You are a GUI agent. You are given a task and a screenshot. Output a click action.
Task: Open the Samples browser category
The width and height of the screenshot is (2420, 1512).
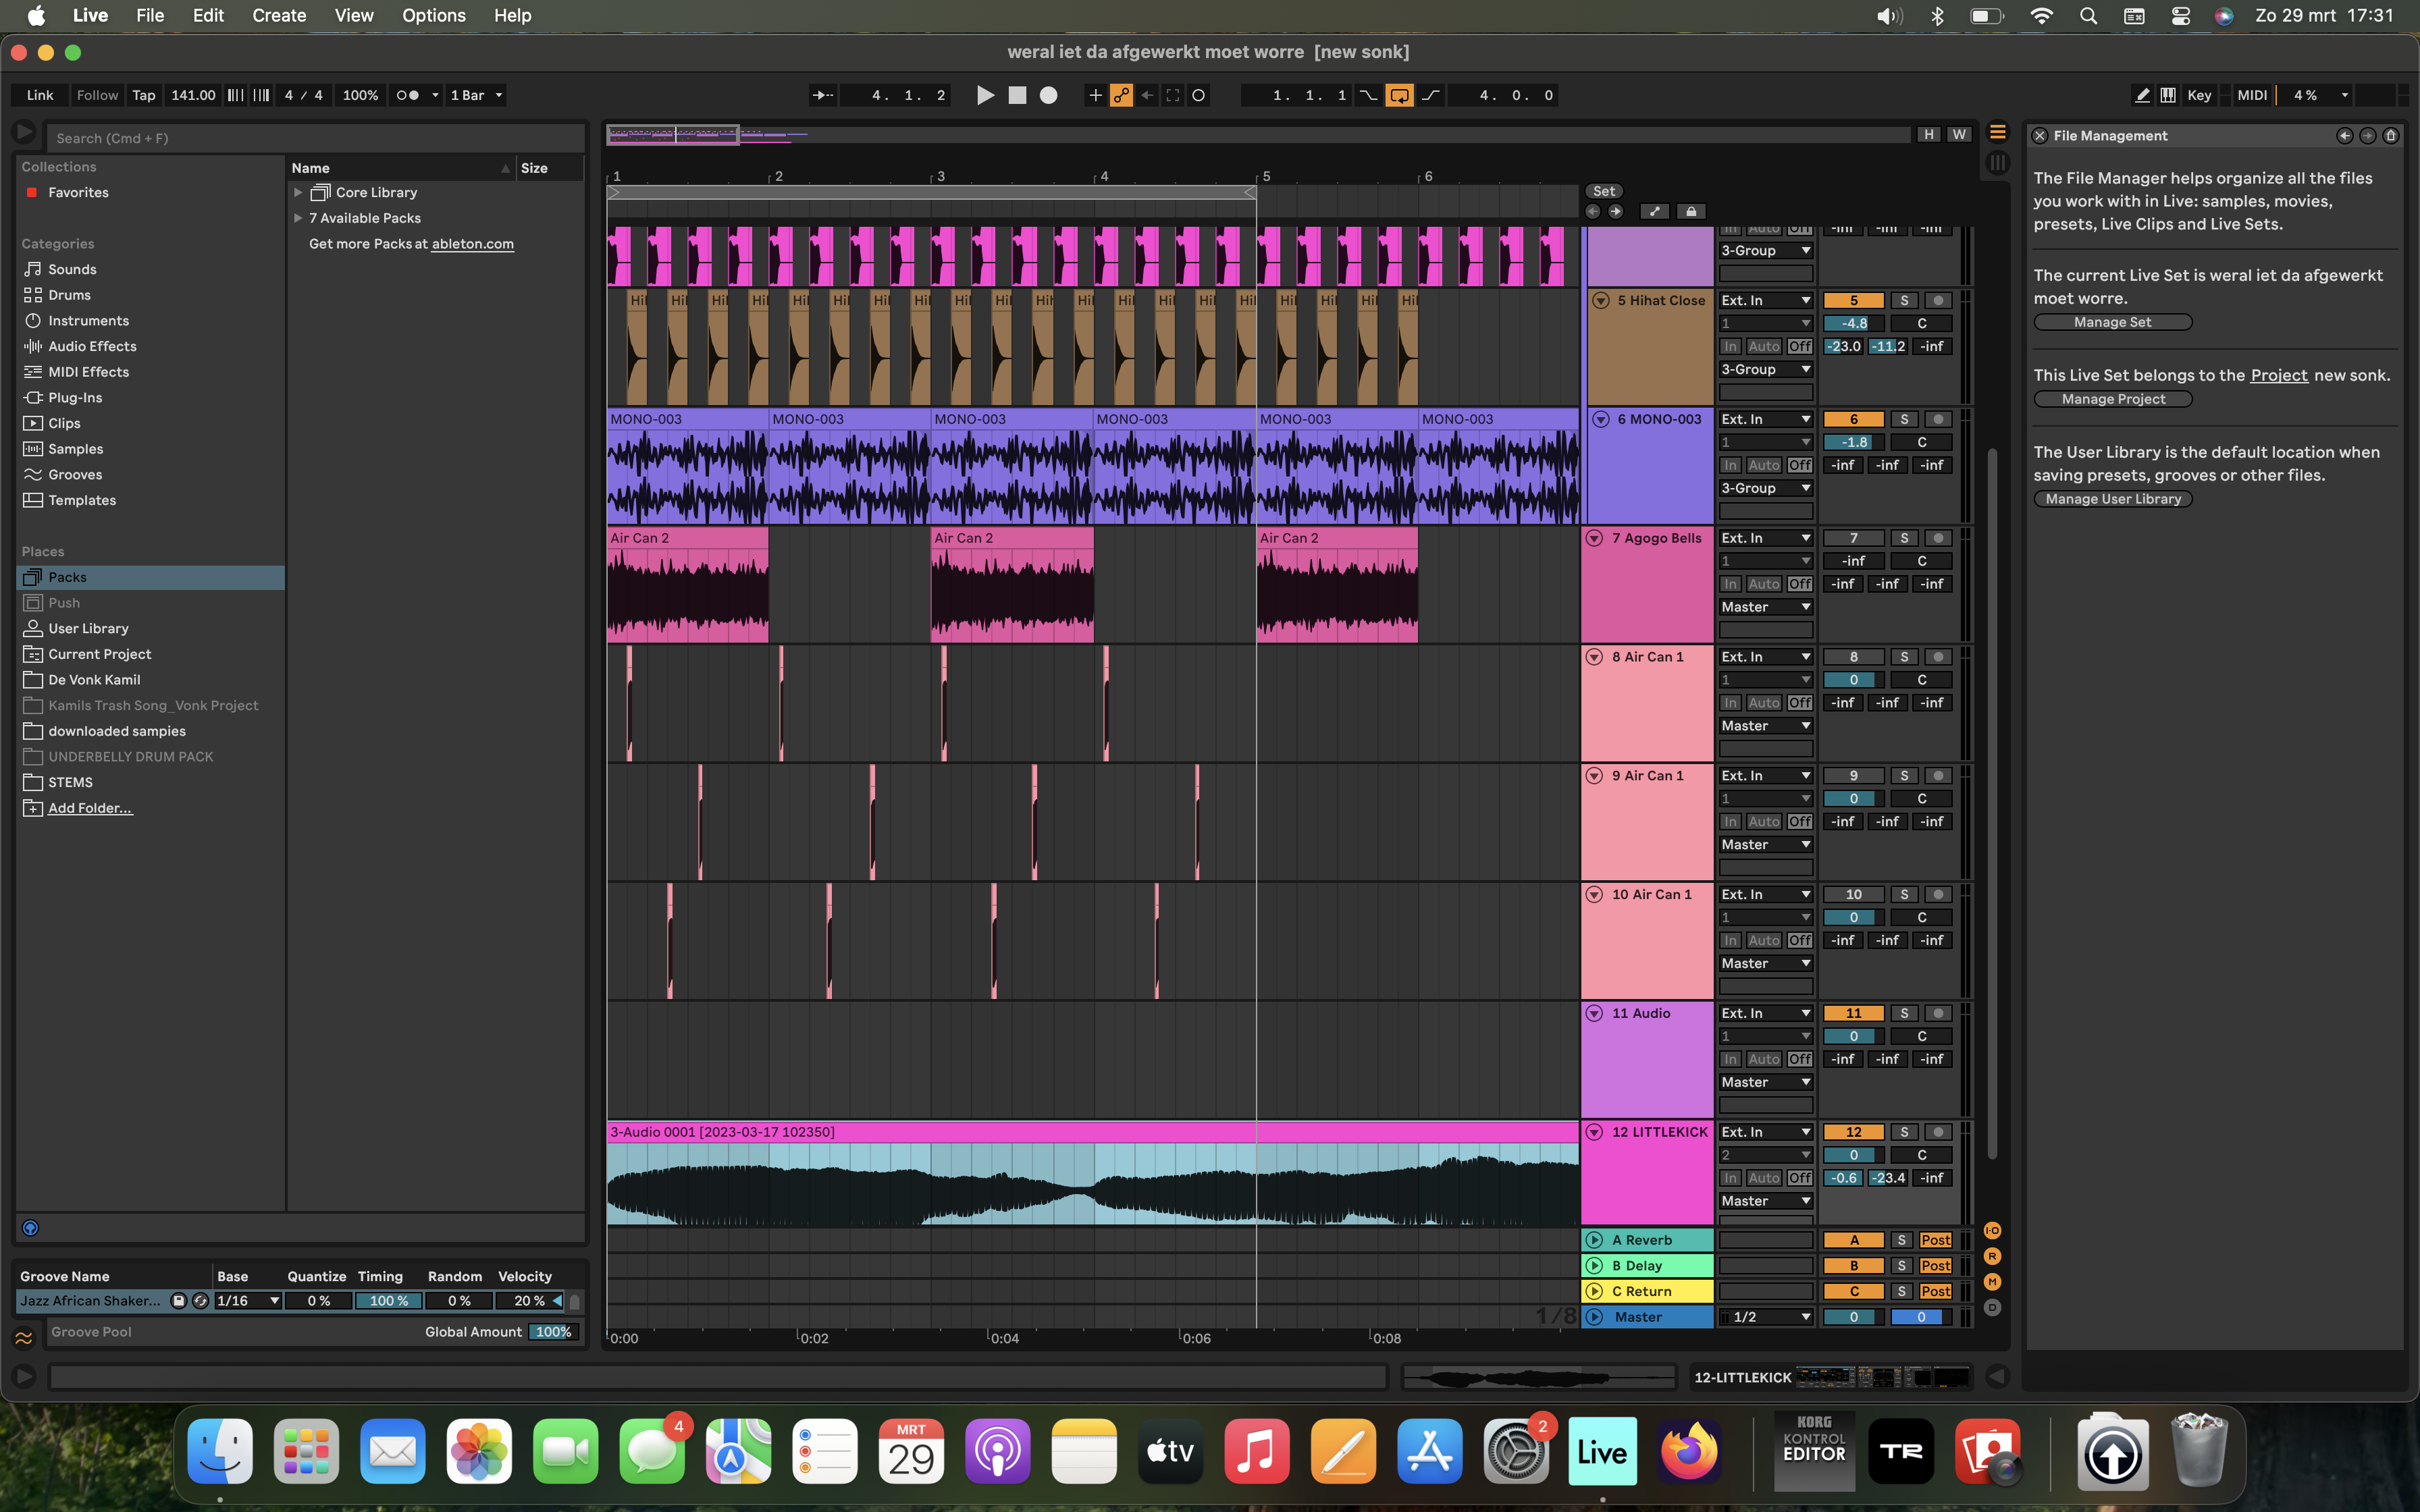[77, 448]
